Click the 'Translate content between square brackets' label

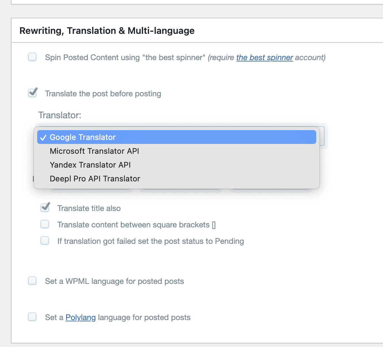tap(136, 225)
